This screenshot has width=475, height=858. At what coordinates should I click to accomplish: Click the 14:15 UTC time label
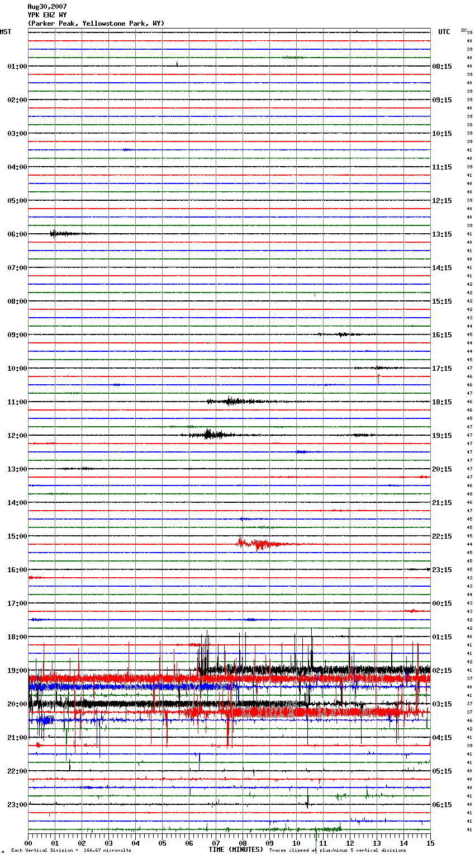[442, 268]
